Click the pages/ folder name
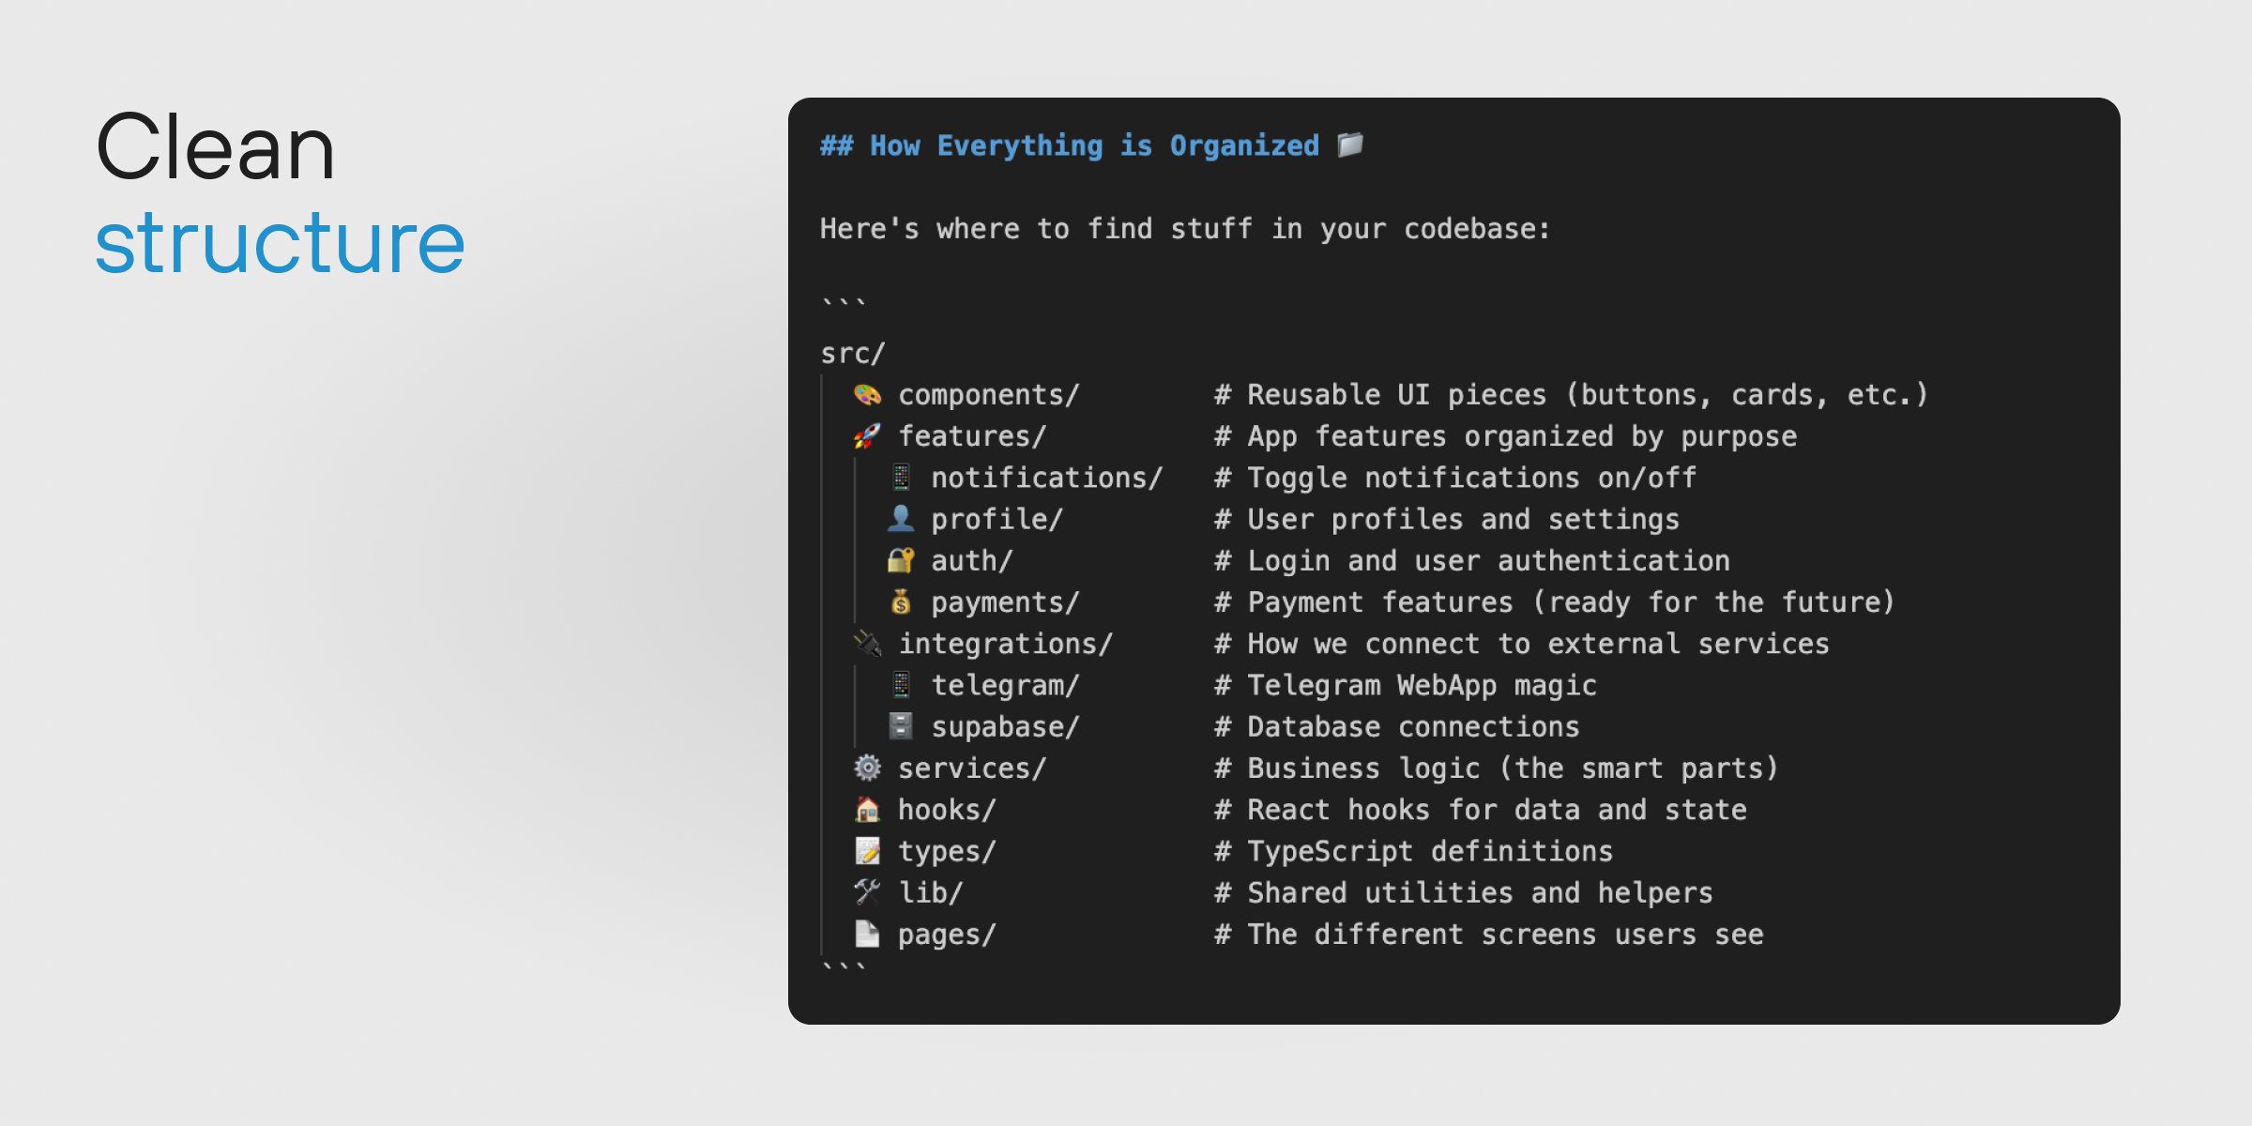Image resolution: width=2252 pixels, height=1126 pixels. [x=946, y=935]
